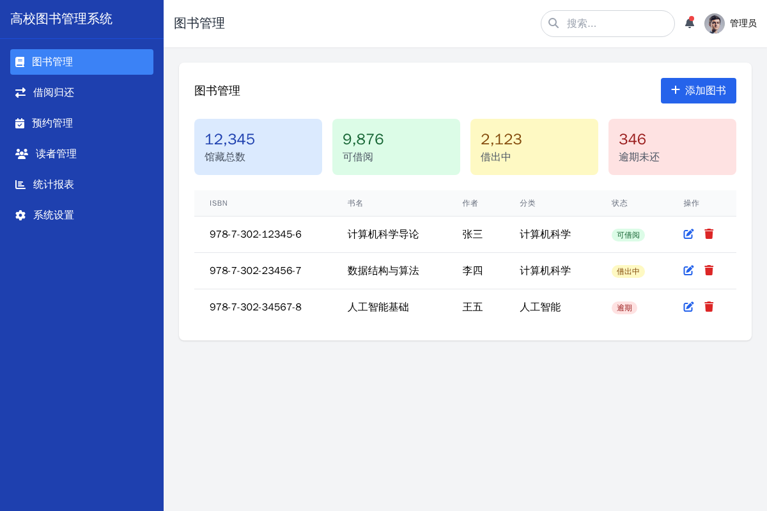The image size is (767, 511).
Task: Delete the 计算机科学导论 book
Action: [709, 234]
